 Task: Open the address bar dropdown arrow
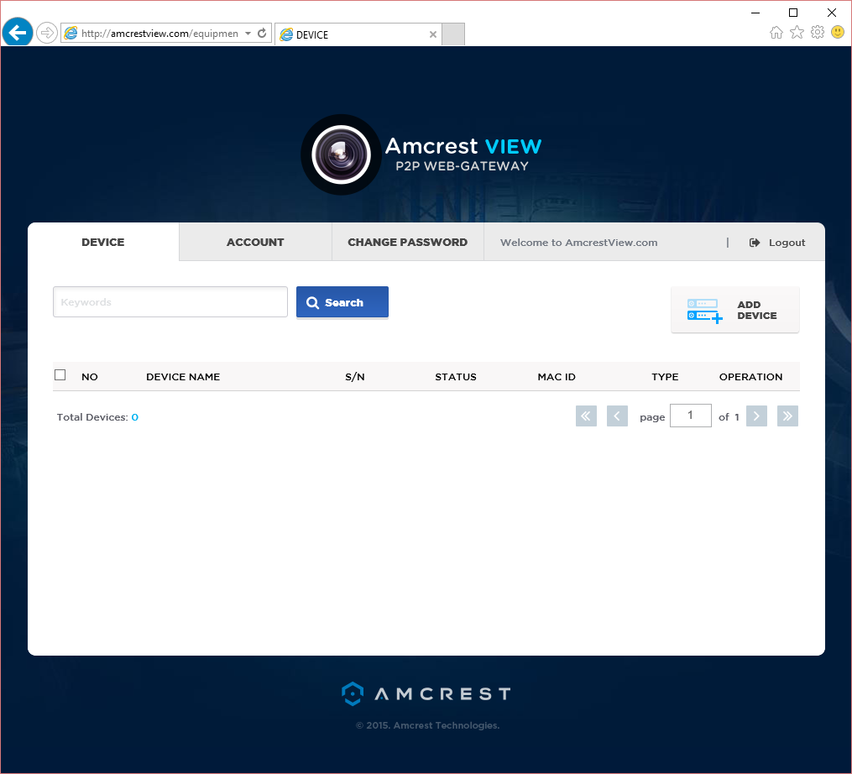click(248, 33)
